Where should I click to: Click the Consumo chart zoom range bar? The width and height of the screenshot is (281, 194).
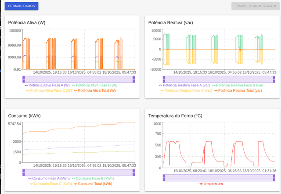point(79,172)
